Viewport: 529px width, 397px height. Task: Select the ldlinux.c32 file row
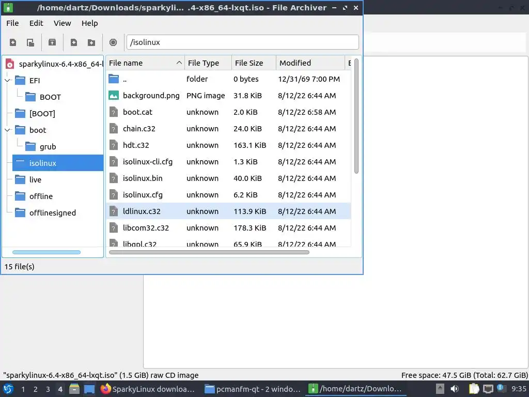(228, 211)
